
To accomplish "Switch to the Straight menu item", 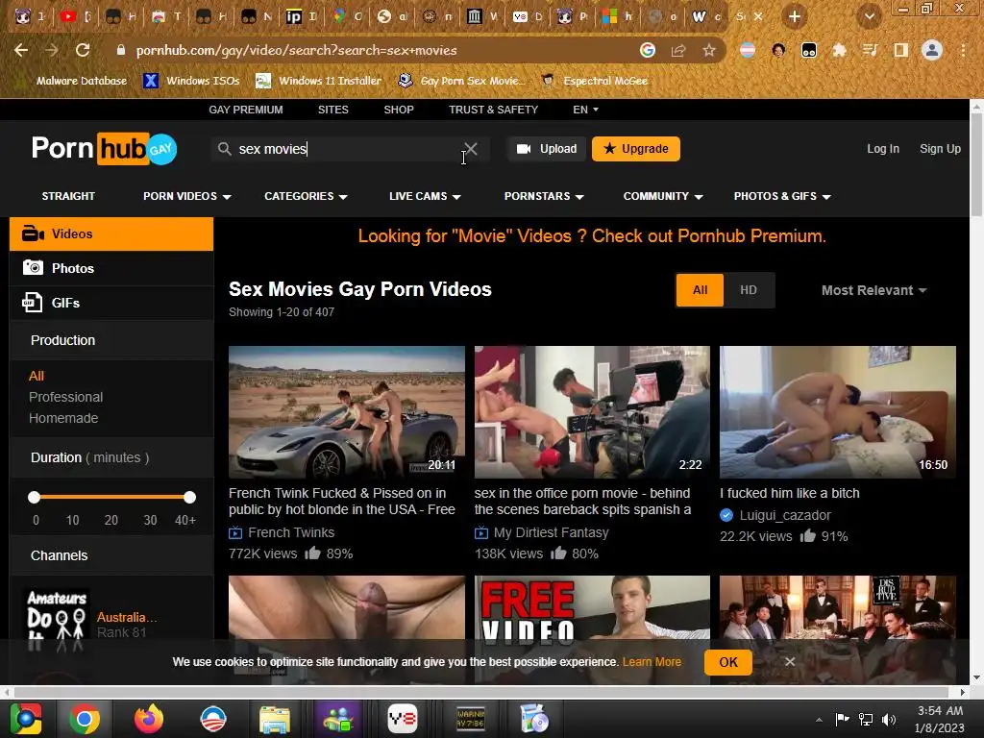I will click(68, 196).
